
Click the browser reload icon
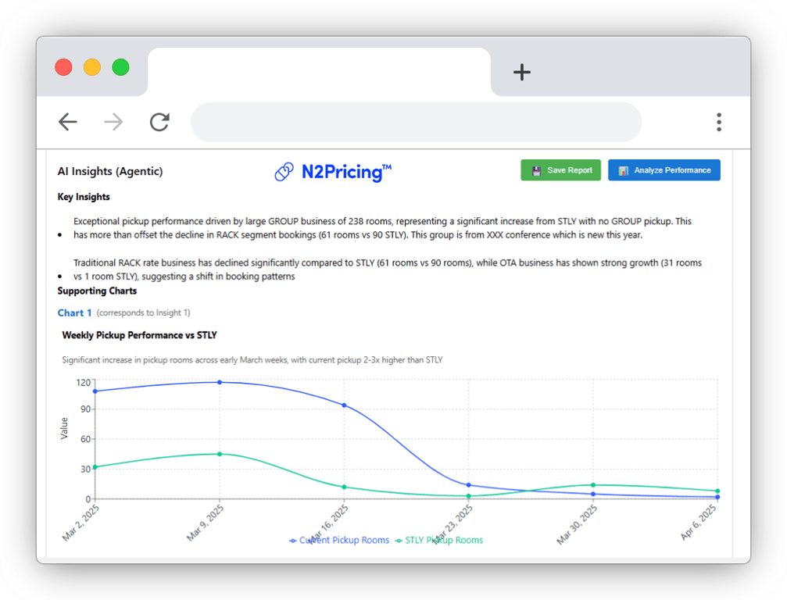[159, 122]
